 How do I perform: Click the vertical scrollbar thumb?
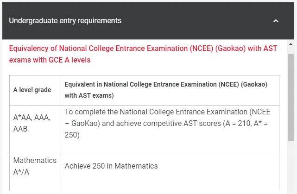[x=291, y=97]
